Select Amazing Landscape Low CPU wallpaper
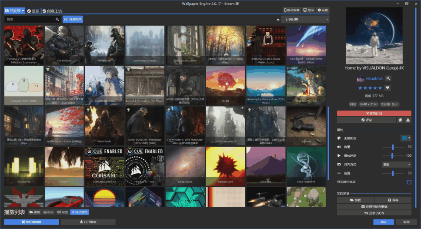 click(x=266, y=85)
